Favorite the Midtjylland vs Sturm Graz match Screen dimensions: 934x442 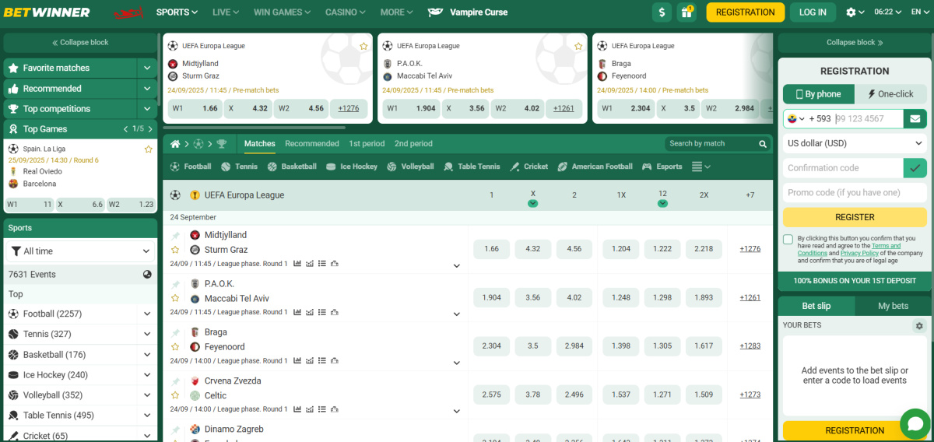tap(175, 250)
